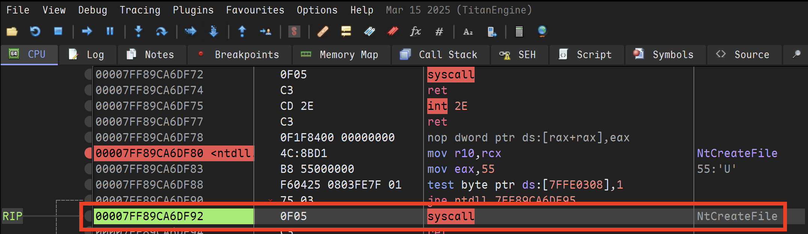The image size is (808, 234).
Task: Open the variables hash icon
Action: pos(439,31)
